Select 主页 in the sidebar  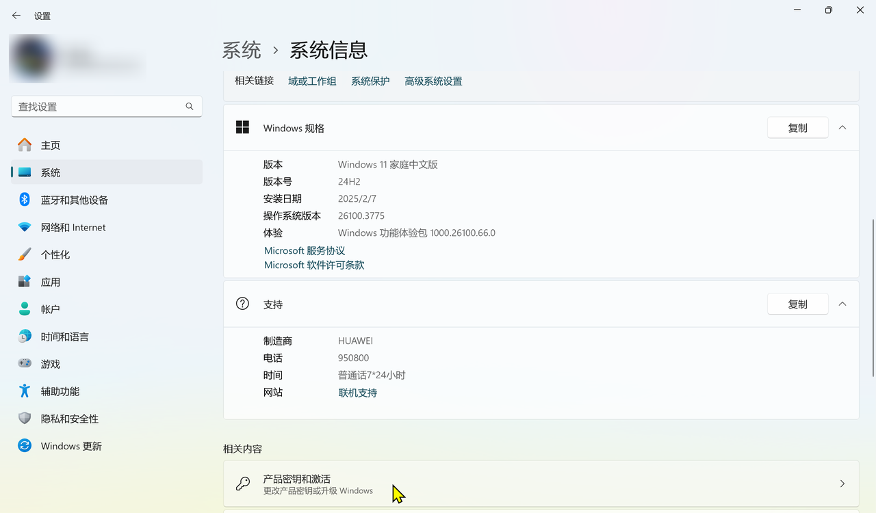[x=51, y=145]
